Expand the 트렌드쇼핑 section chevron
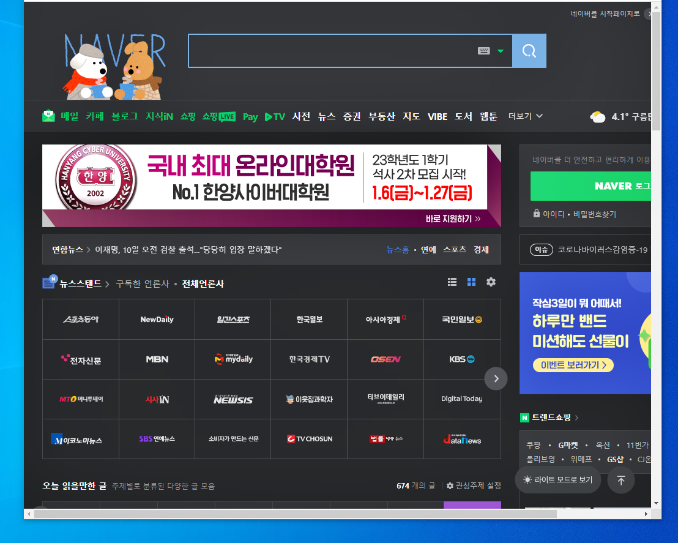Viewport: 678px width, 543px height. tap(577, 418)
